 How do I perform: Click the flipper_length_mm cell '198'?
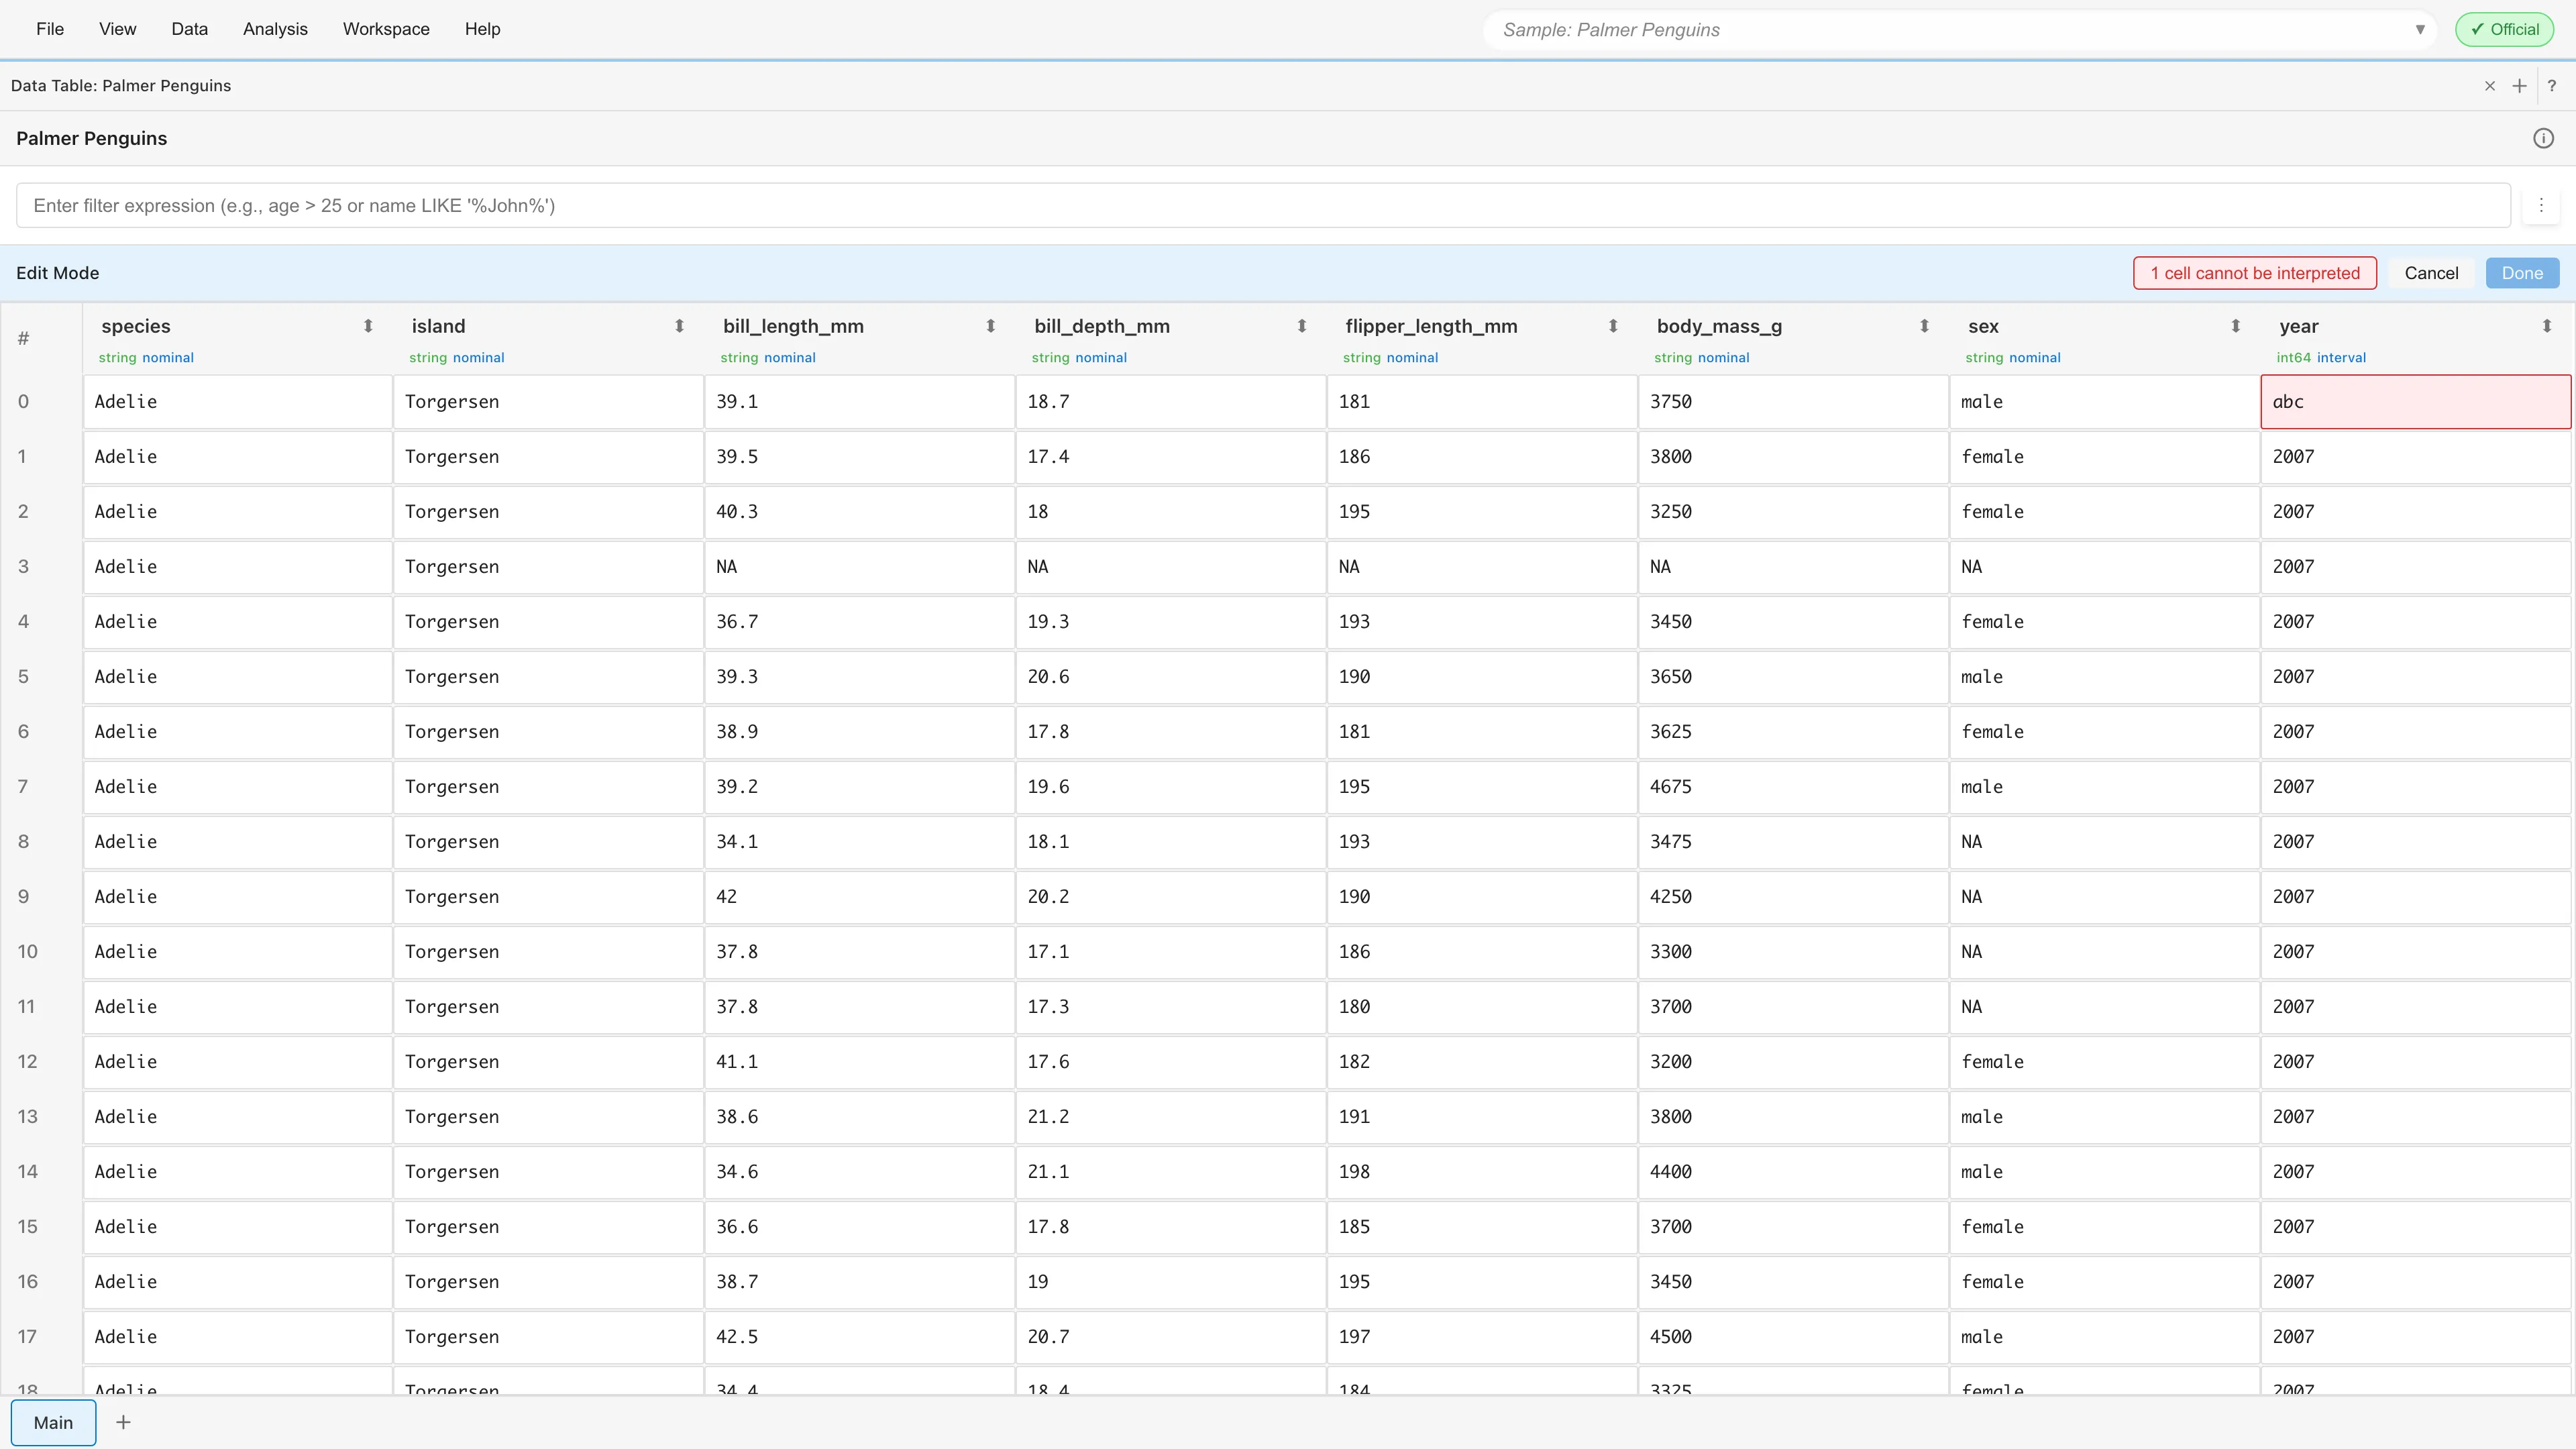(x=1482, y=1172)
